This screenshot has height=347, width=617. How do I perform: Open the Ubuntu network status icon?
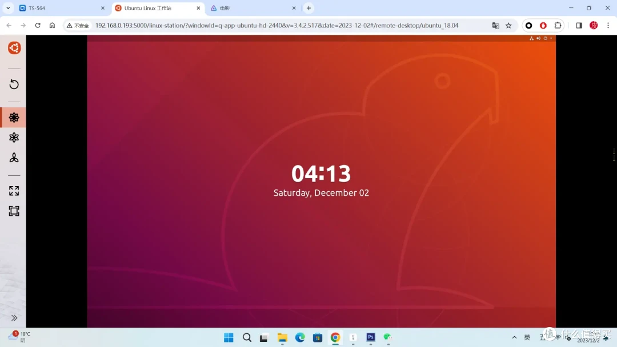(x=532, y=38)
